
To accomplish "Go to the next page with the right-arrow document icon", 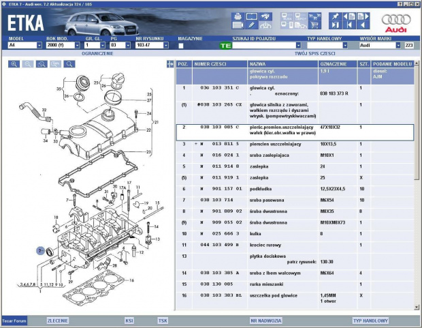I will 363,16.
